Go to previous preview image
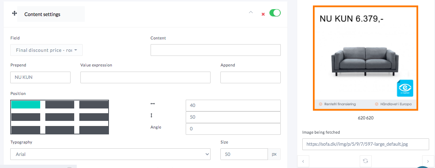 303,161
